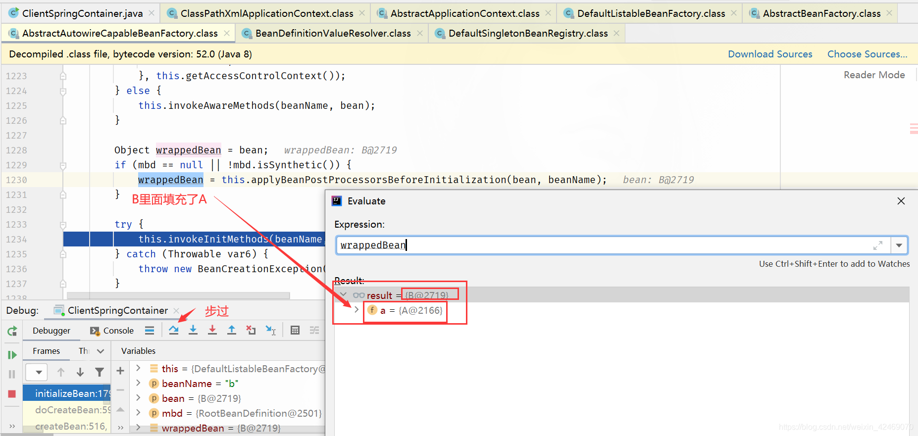Expand the bean = {B@2719} variable
The width and height of the screenshot is (918, 436).
click(x=139, y=398)
